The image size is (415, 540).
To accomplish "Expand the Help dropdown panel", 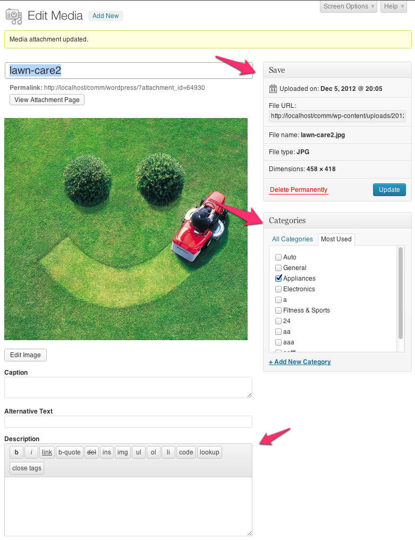I will (x=394, y=6).
